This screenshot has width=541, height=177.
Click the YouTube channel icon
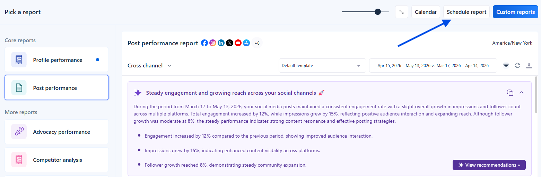click(238, 43)
